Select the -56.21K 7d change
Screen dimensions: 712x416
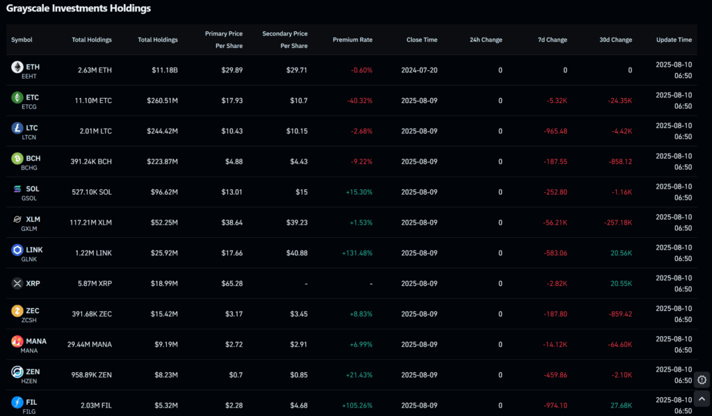555,223
